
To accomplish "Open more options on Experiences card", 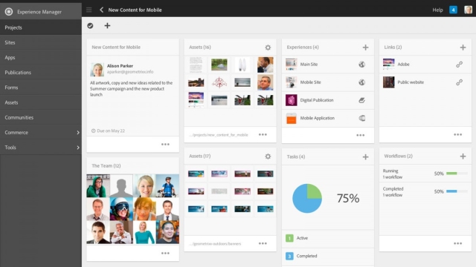I will pos(360,135).
